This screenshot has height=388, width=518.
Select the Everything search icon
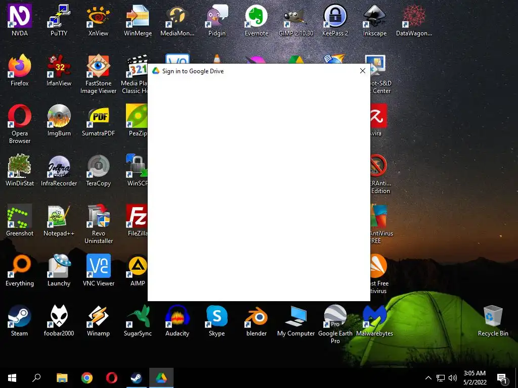pos(20,271)
